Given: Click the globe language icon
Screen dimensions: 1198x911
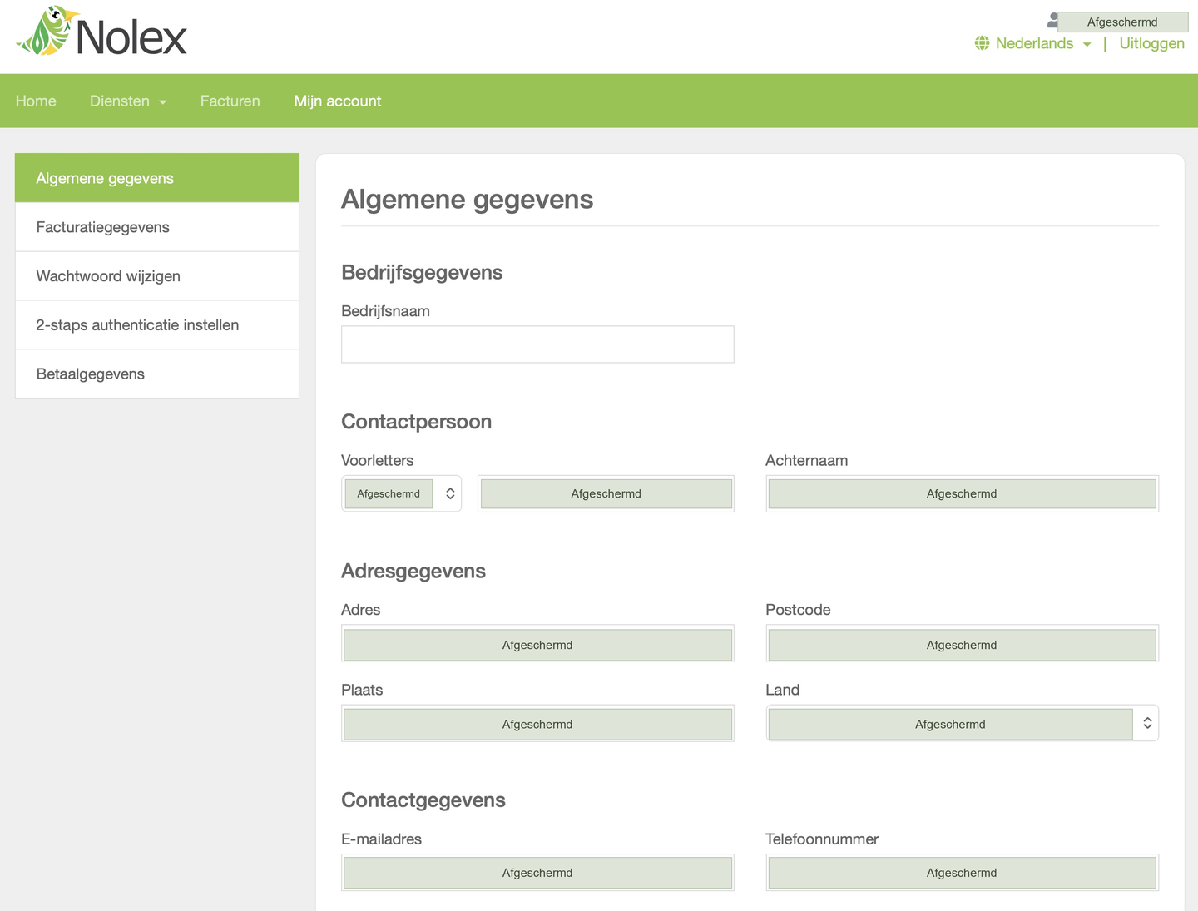Looking at the screenshot, I should 983,43.
